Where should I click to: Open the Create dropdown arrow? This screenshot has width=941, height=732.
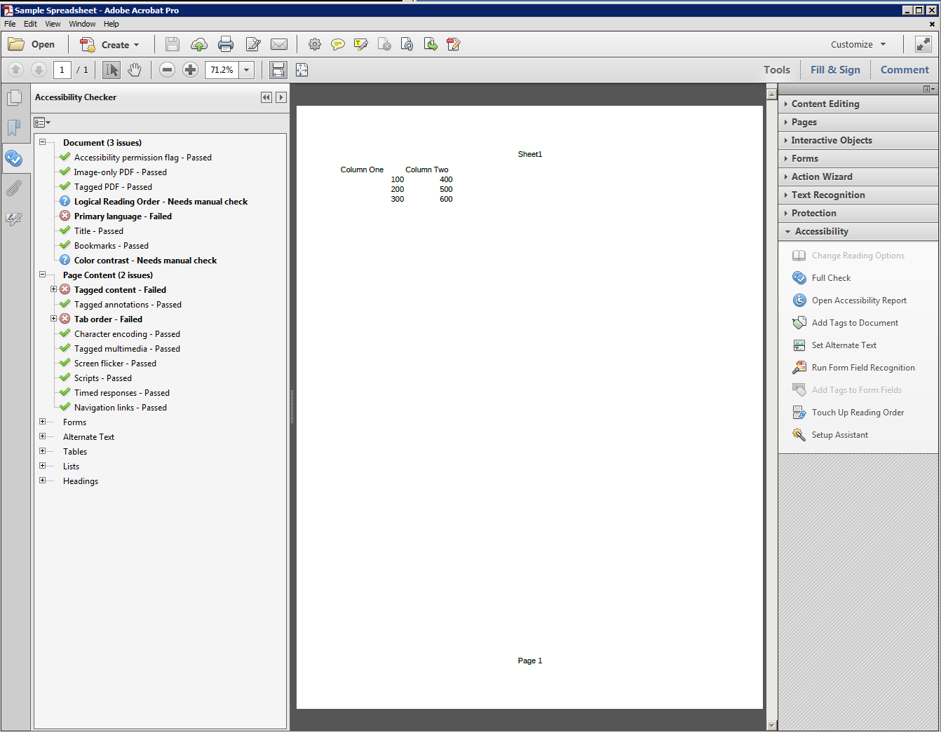pos(137,45)
